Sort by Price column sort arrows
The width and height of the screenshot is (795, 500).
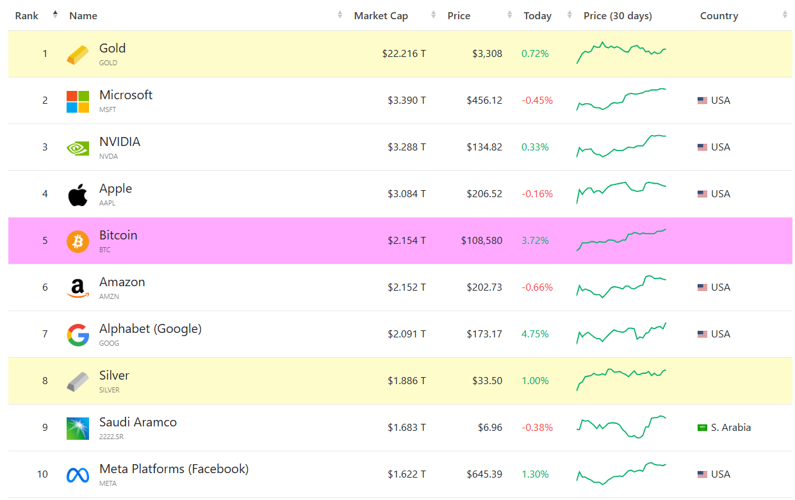tap(510, 15)
